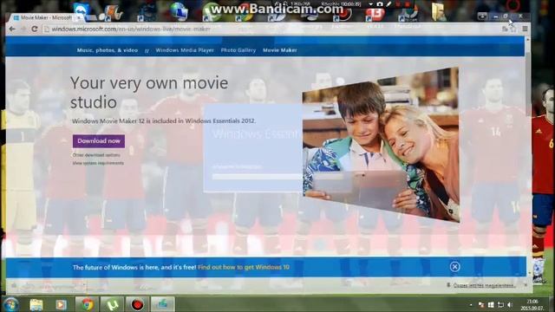Click the address bar showing windows.microsoft.com
Image resolution: width=555 pixels, height=312 pixels.
click(272, 29)
